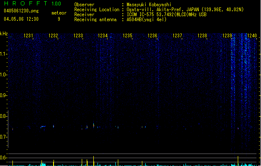Click the 0.6 kHz frequency axis label
Viewport: 261px width, 166px height.
click(4, 158)
